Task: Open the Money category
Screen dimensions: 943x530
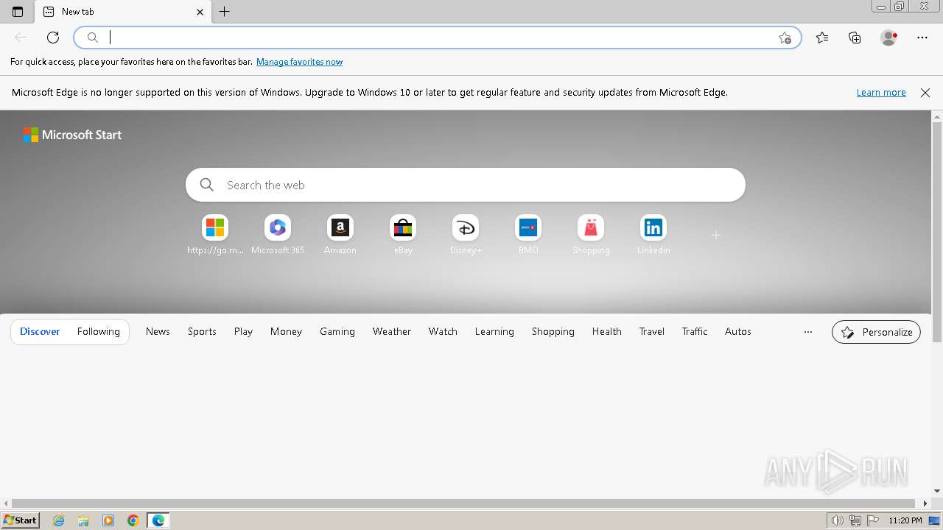Action: click(286, 332)
